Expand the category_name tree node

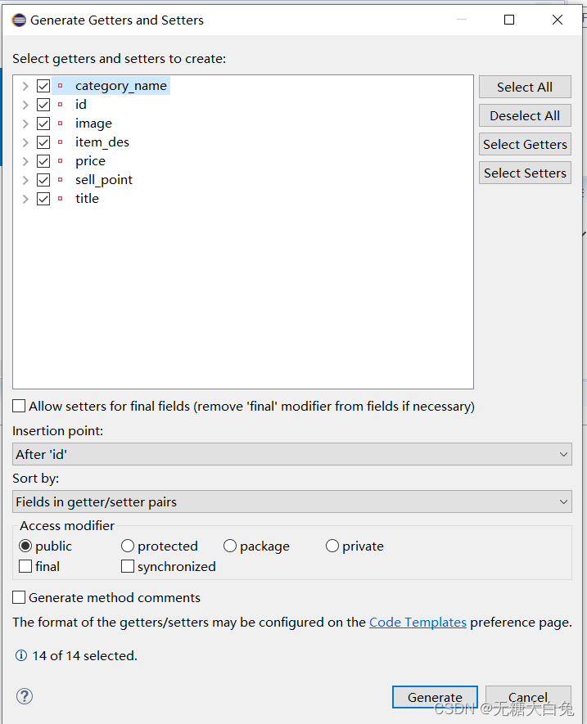[x=25, y=85]
